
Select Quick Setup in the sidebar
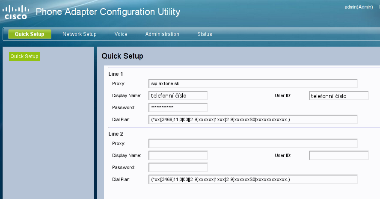click(24, 56)
